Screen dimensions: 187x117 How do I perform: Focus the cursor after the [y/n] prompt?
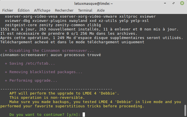tap(83, 115)
